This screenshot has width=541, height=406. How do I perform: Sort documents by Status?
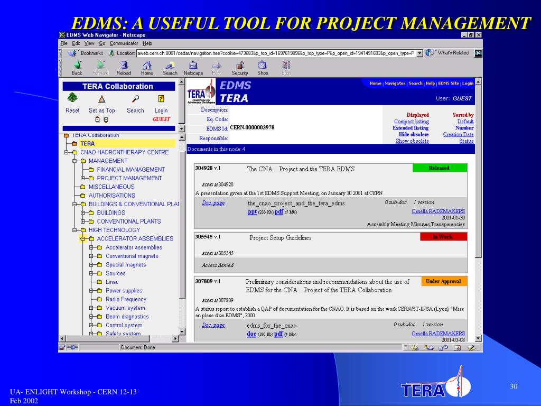coord(466,141)
